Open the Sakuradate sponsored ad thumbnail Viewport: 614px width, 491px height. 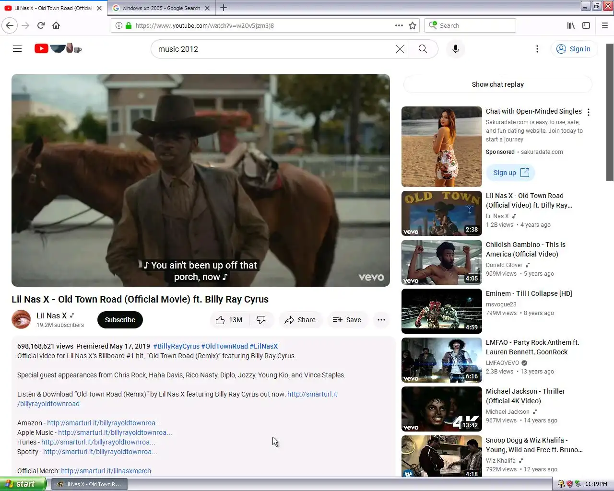tap(442, 147)
